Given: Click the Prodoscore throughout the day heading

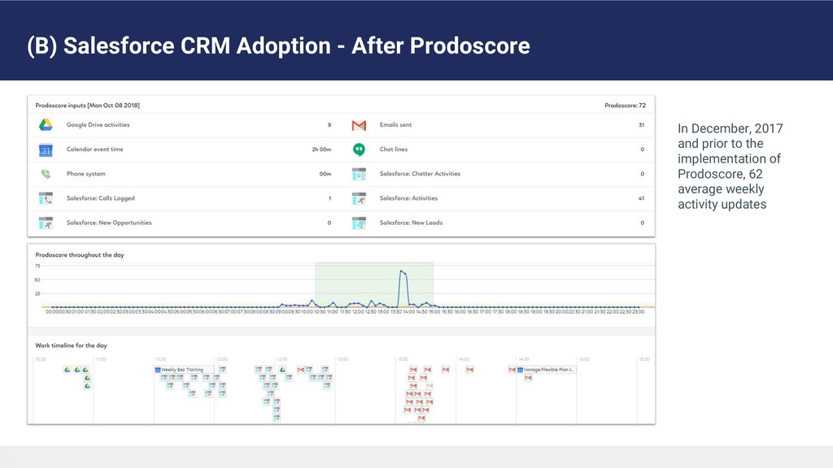Looking at the screenshot, I should [x=80, y=254].
